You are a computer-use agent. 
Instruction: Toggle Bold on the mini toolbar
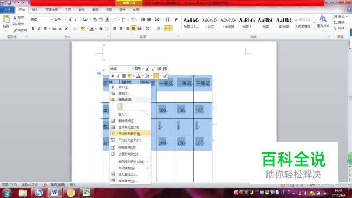coord(113,76)
